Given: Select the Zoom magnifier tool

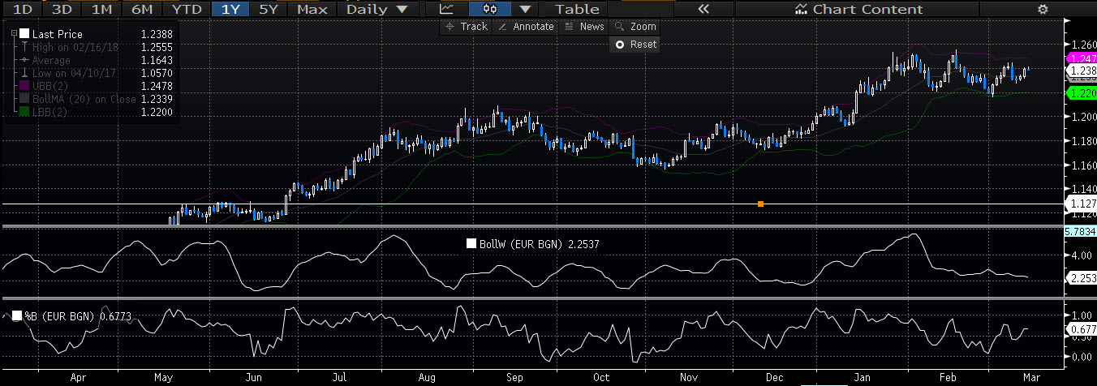Looking at the screenshot, I should [x=635, y=27].
